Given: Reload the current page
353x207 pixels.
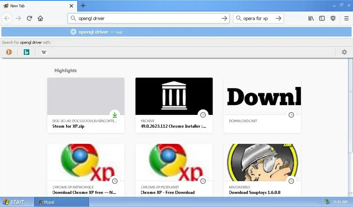Looking at the screenshot, I should (x=29, y=18).
